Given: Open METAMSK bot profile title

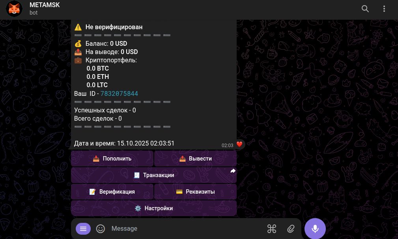Looking at the screenshot, I should tap(45, 5).
